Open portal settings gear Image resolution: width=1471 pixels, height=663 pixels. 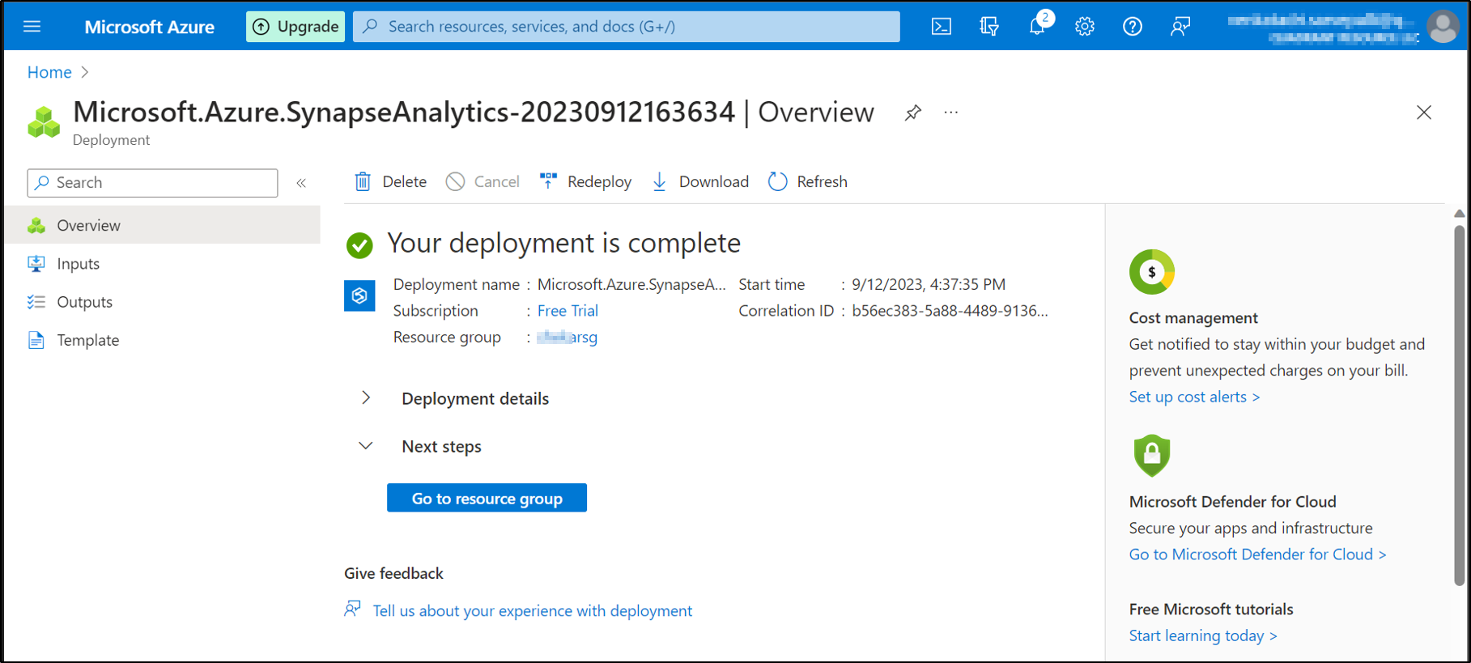click(1085, 27)
